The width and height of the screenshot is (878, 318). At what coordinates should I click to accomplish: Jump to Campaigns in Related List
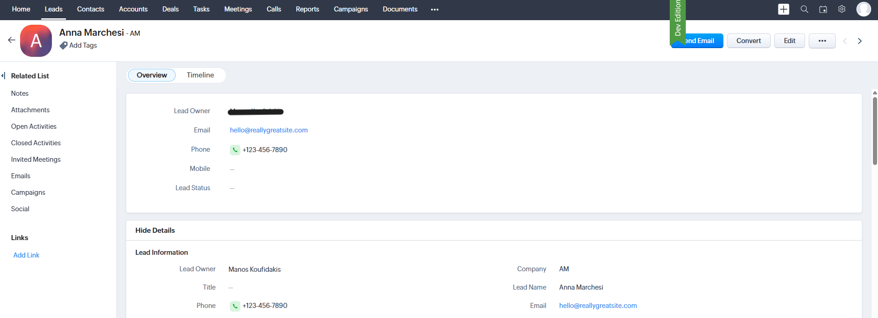pyautogui.click(x=28, y=192)
